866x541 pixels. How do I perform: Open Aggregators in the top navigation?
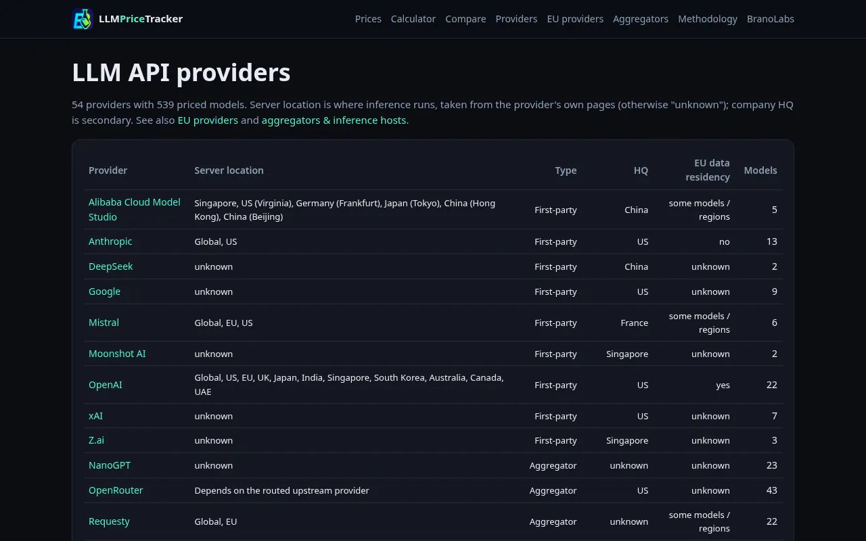tap(641, 19)
